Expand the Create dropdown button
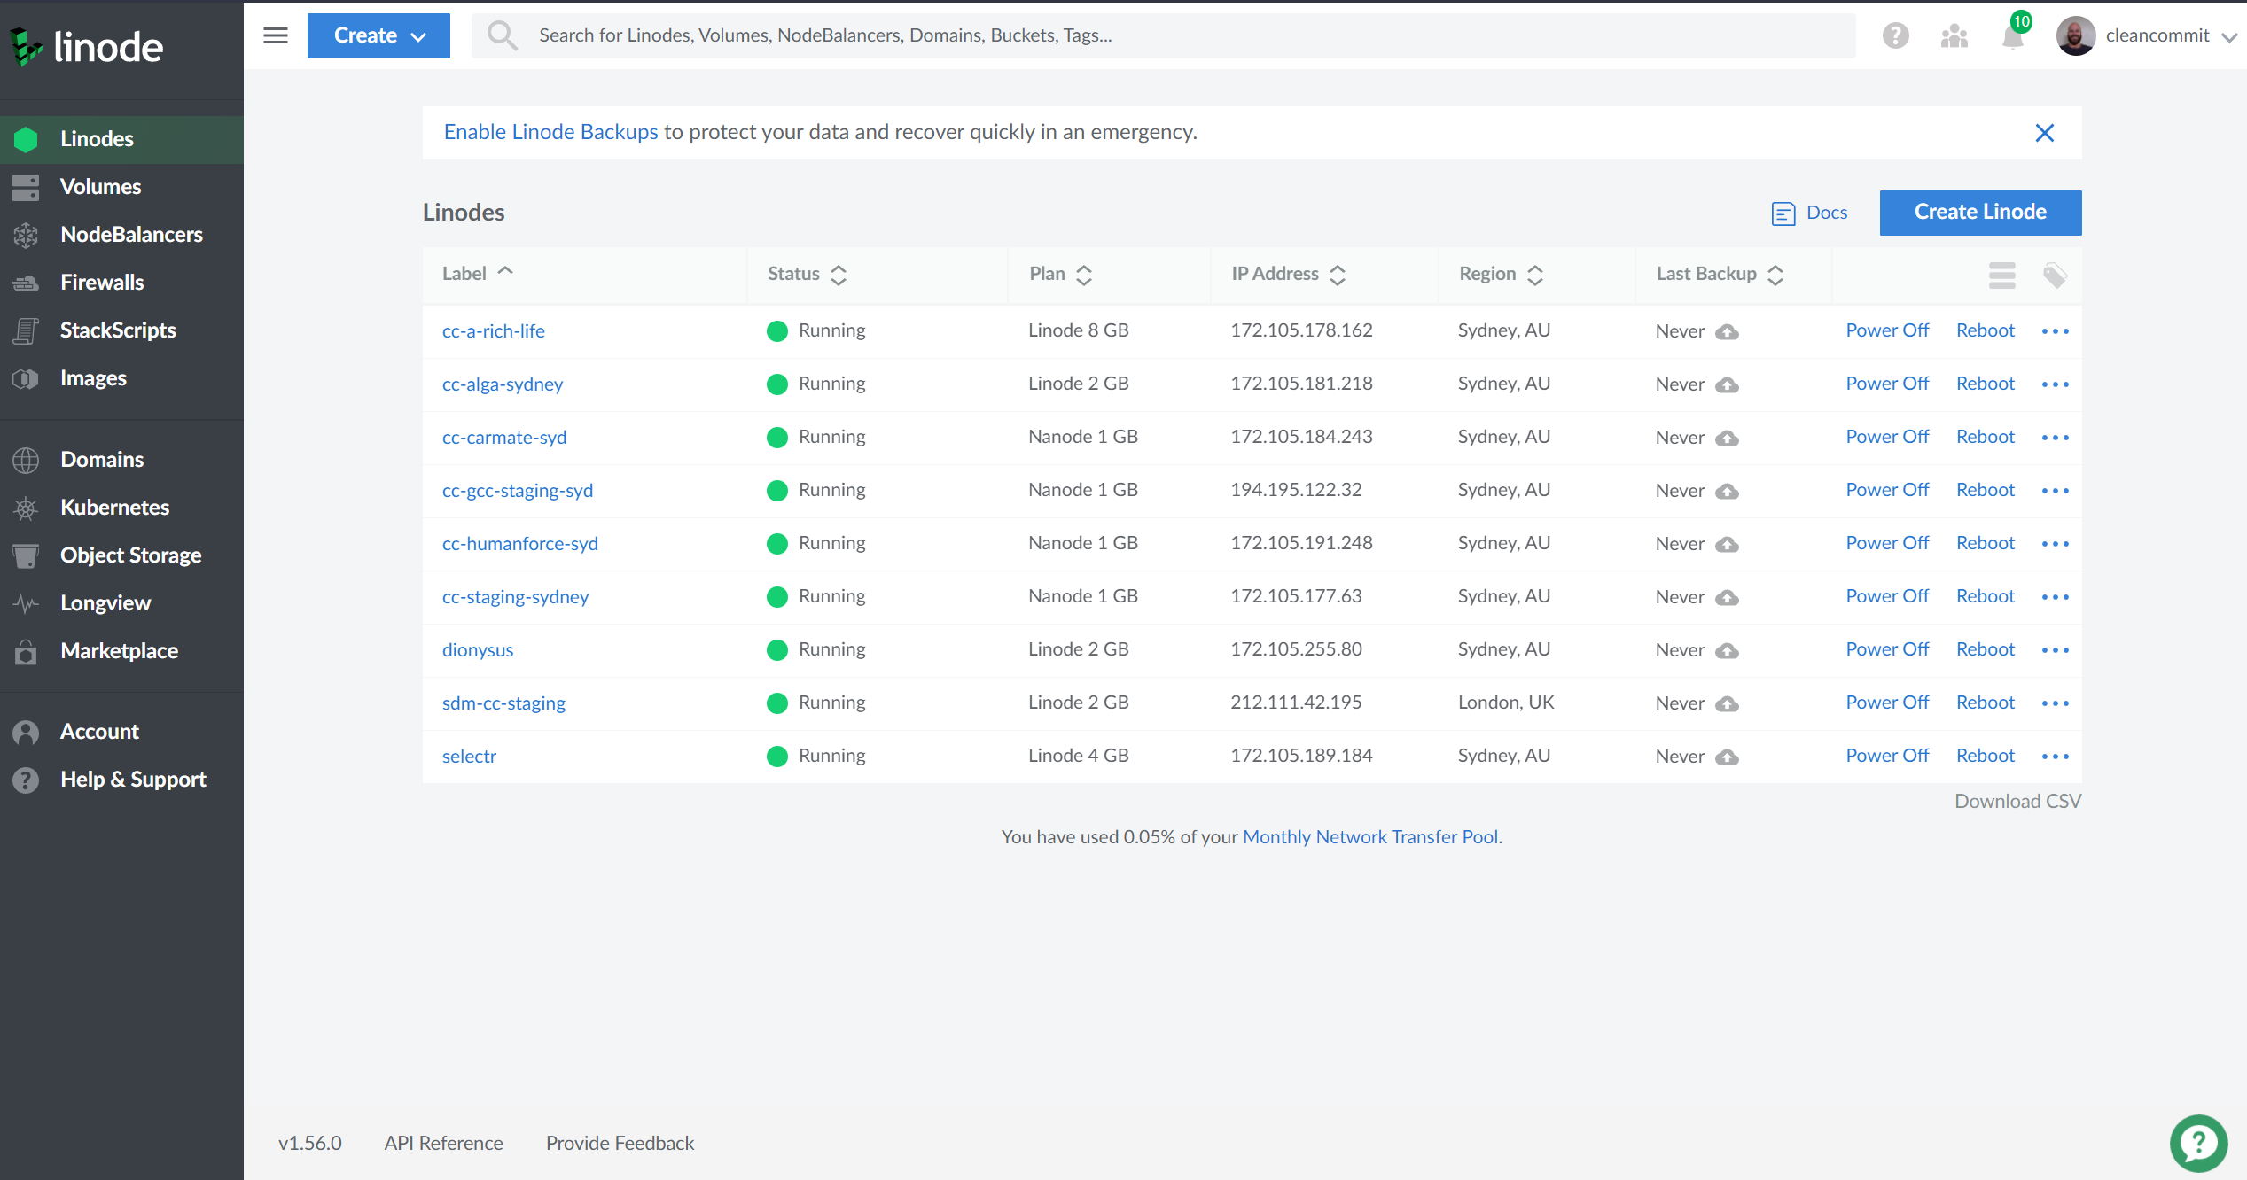Viewport: 2247px width, 1180px height. point(378,35)
